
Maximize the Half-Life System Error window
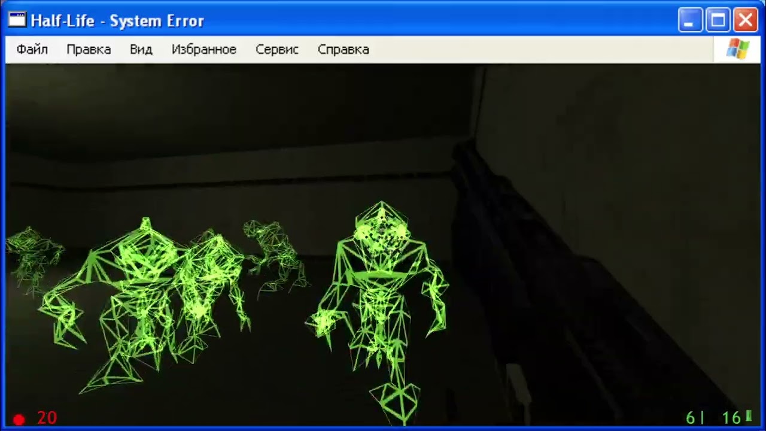pyautogui.click(x=718, y=20)
